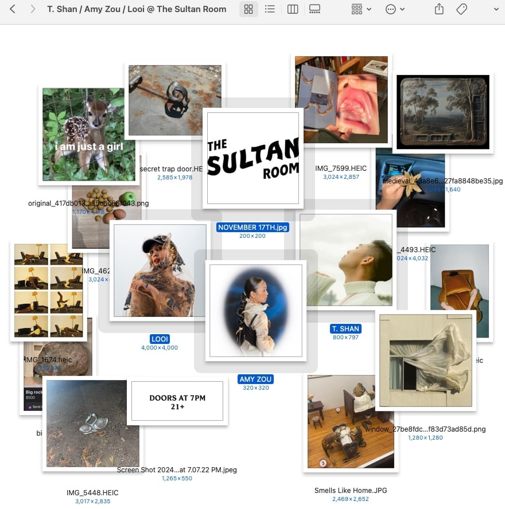Select the DOORS AT 7PM 21+ image

177,401
